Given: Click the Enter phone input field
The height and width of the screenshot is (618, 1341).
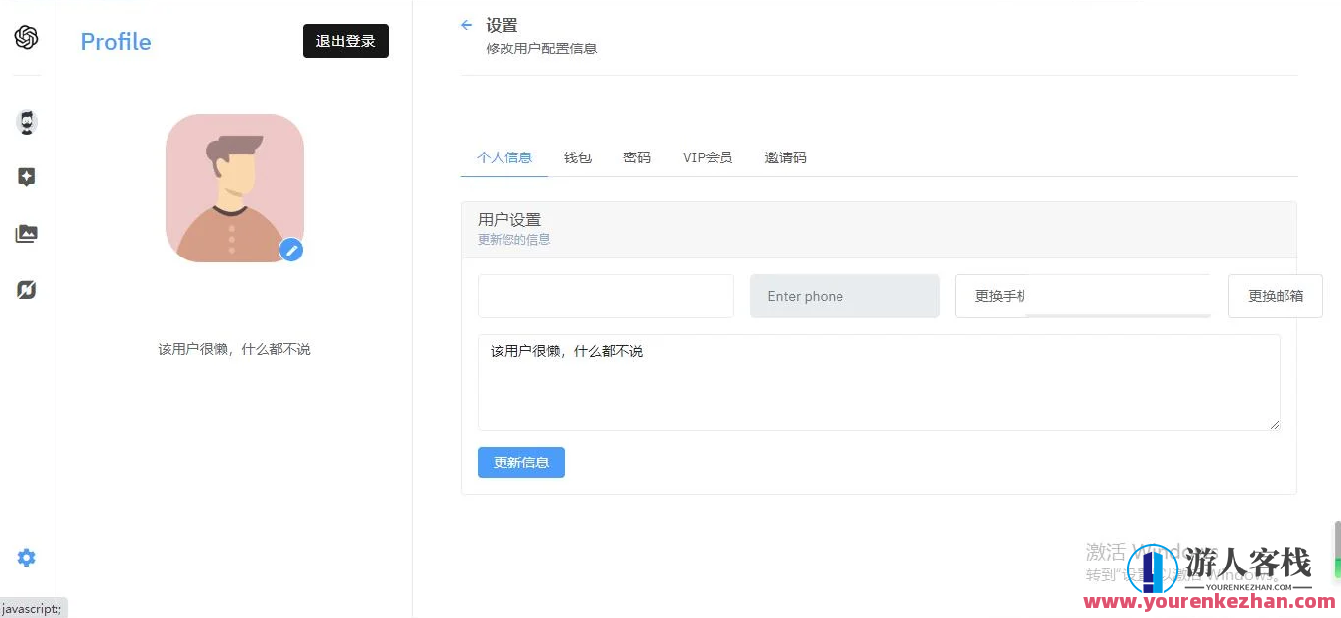Looking at the screenshot, I should coord(844,295).
